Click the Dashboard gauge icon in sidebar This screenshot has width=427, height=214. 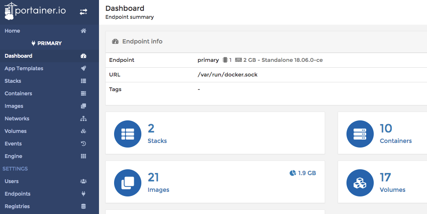click(x=83, y=56)
